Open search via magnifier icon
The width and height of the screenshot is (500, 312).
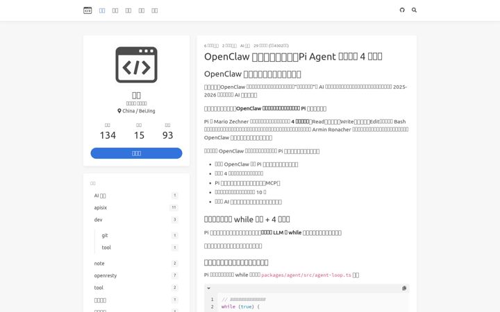click(x=414, y=10)
